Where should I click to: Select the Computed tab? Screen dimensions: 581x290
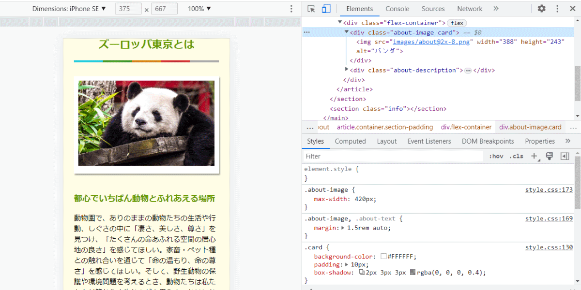(350, 141)
